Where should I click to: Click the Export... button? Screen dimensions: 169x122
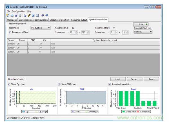(x=134, y=79)
